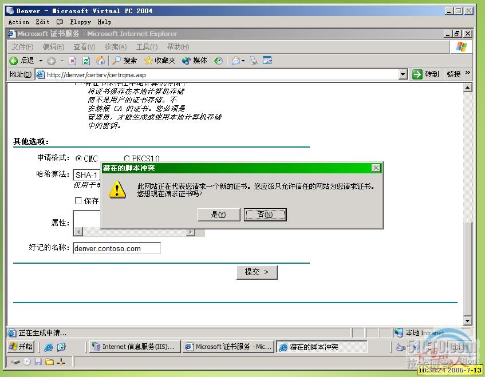Click the Search (搜索) magnifier icon
Screen dimensions: 485x377
[x=116, y=60]
